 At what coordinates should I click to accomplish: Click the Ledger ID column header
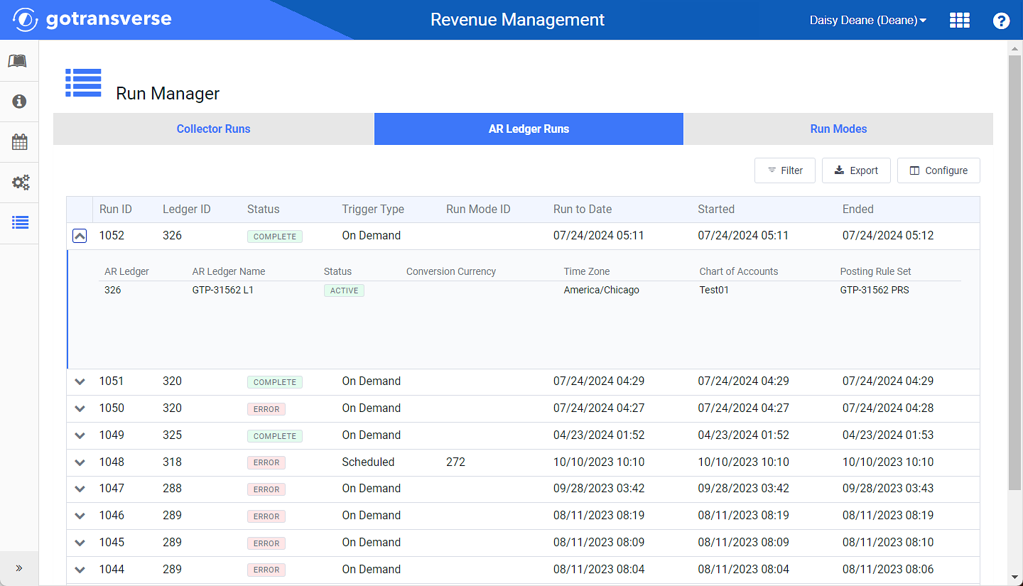(x=186, y=209)
